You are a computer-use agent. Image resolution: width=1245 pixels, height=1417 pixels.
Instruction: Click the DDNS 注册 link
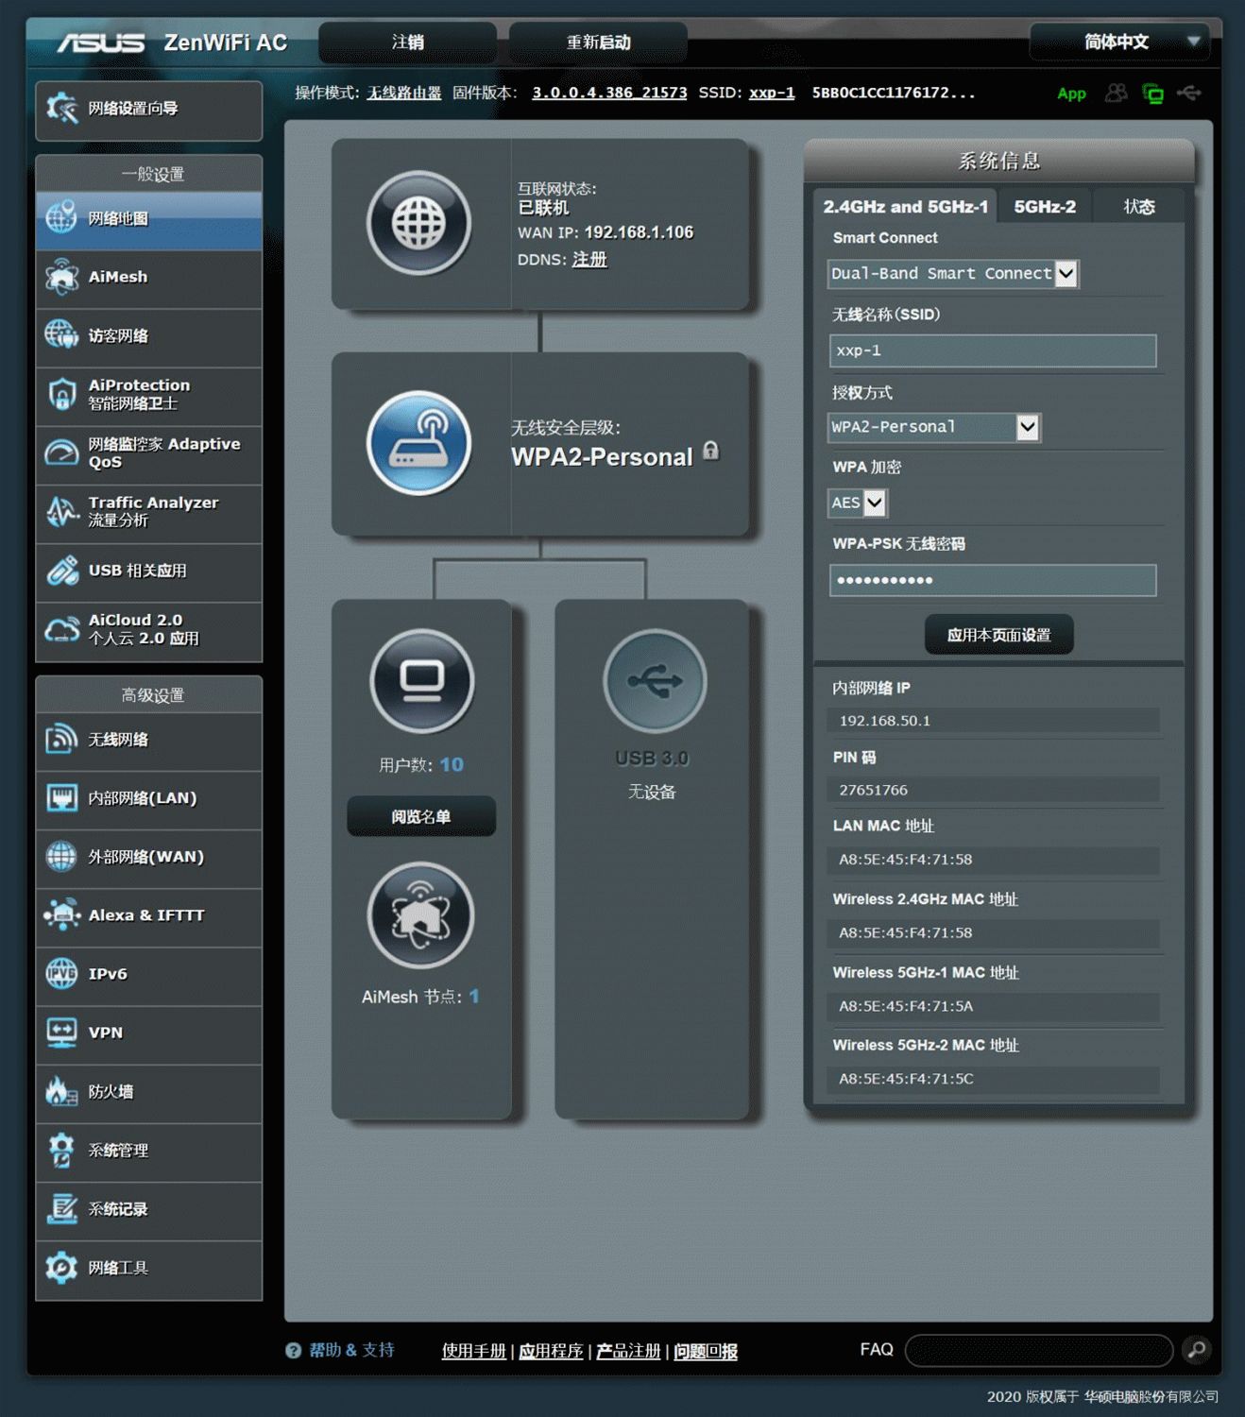(x=589, y=259)
